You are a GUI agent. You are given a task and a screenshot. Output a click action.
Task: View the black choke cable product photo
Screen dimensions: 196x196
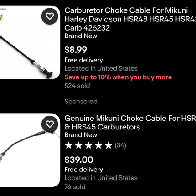point(30,42)
